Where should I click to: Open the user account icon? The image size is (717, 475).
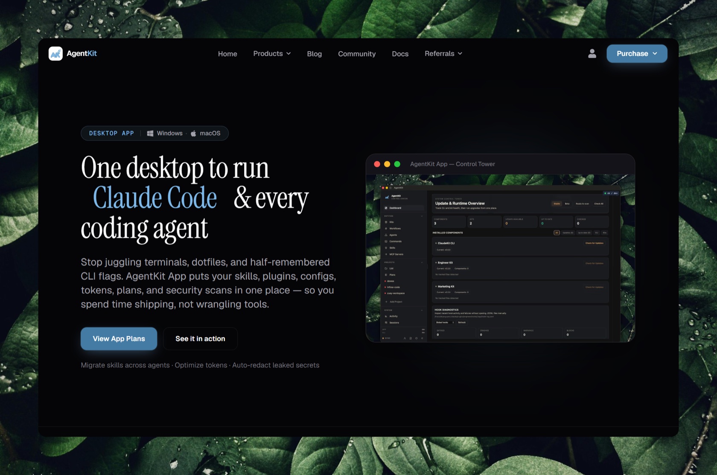tap(592, 53)
